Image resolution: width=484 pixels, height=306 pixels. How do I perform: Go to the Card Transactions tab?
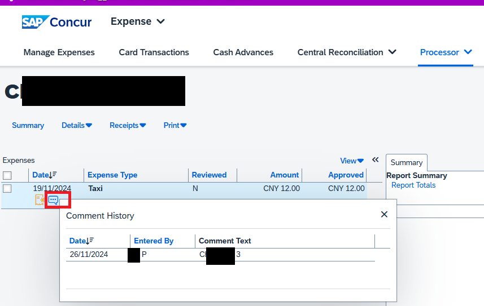coord(154,52)
